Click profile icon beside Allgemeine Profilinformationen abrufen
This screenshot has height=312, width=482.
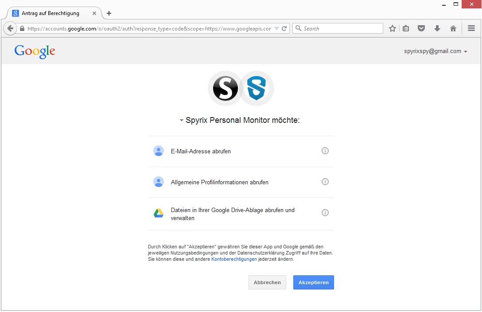pyautogui.click(x=159, y=182)
